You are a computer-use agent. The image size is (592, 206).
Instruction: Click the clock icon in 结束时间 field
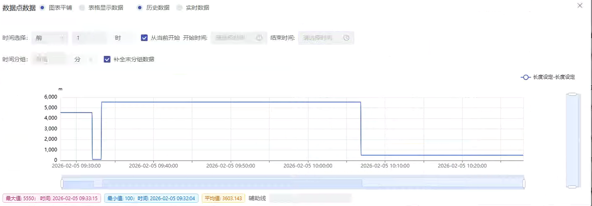(x=346, y=38)
